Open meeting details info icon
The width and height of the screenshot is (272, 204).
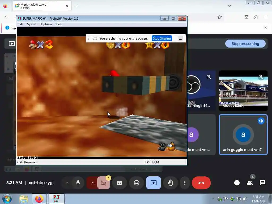(x=237, y=183)
